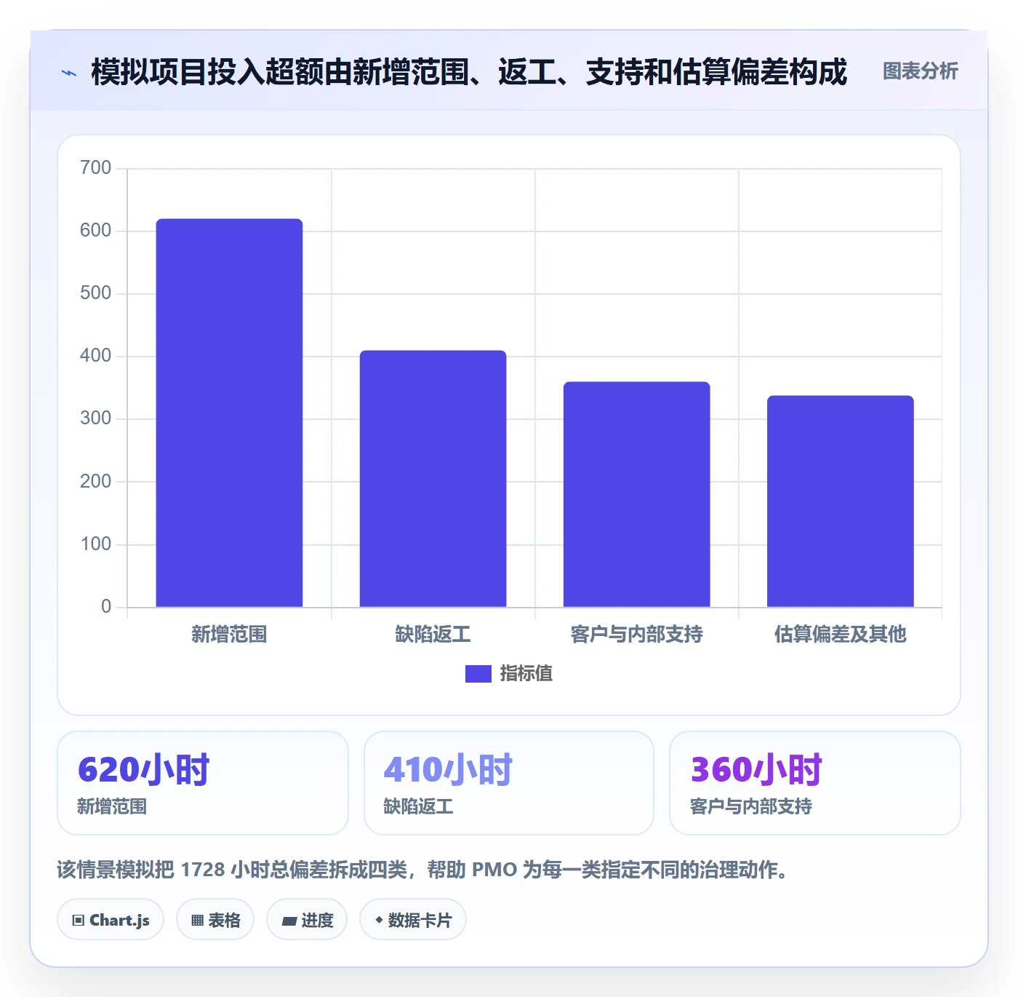Open the 360小时 data card
Viewport: 1018px width, 997px height.
click(814, 783)
